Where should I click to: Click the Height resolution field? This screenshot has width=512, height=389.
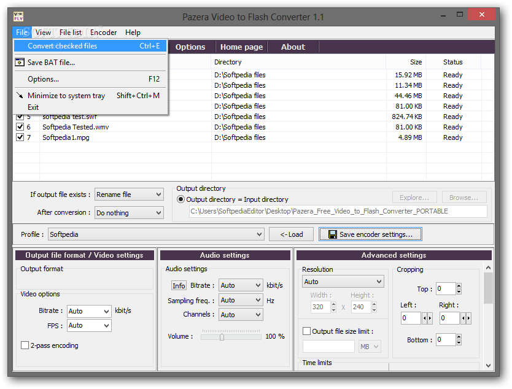pyautogui.click(x=361, y=307)
